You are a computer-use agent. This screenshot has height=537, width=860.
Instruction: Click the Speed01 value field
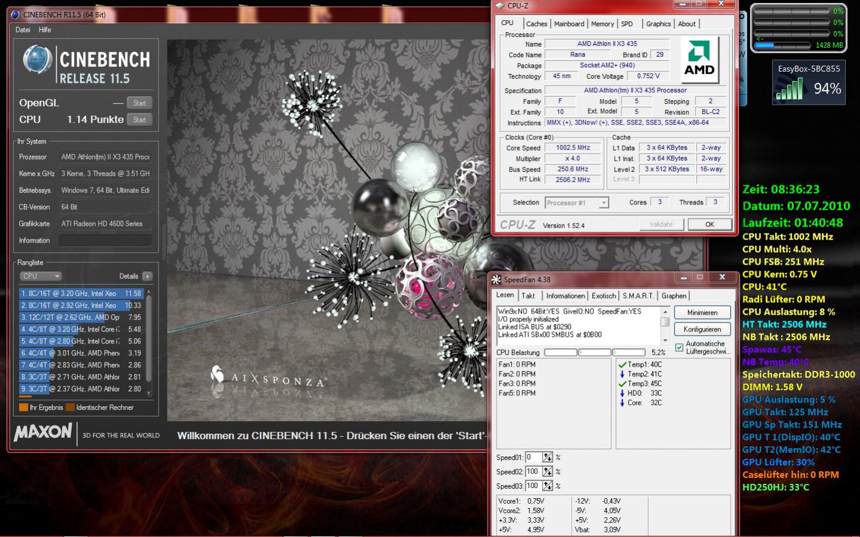coord(534,457)
